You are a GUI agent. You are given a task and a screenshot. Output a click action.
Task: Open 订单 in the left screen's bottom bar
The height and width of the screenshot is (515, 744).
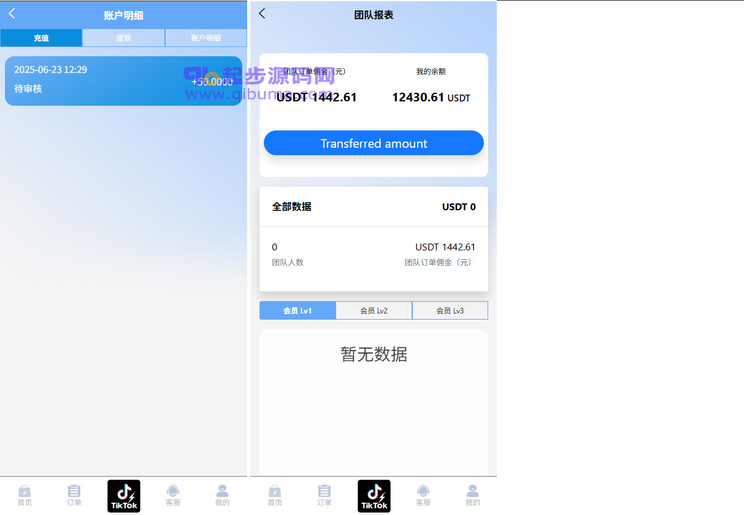pyautogui.click(x=74, y=496)
